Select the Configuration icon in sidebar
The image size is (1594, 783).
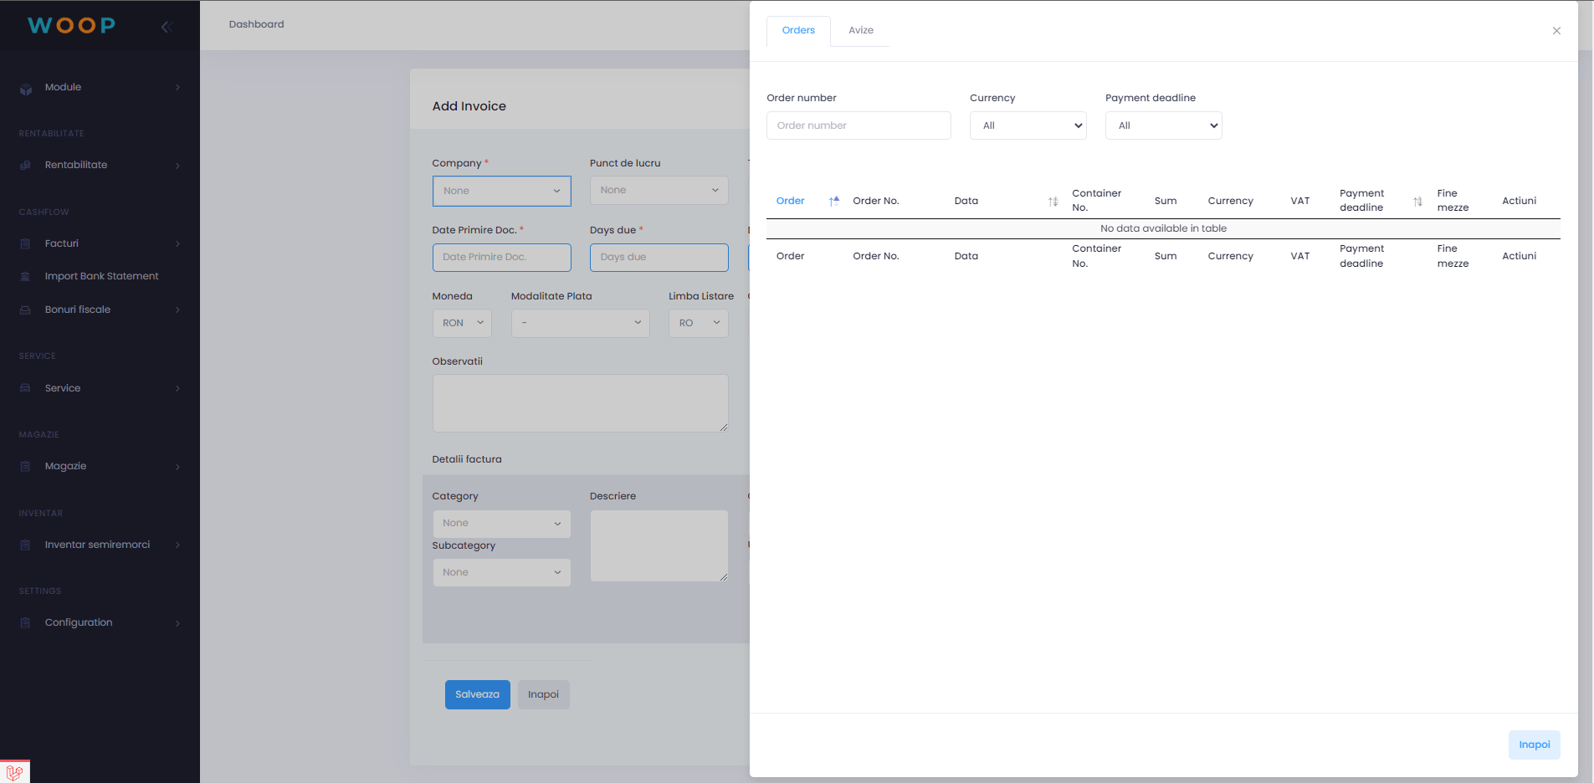point(25,622)
